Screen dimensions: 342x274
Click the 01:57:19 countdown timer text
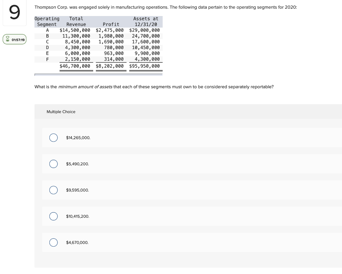(18, 40)
